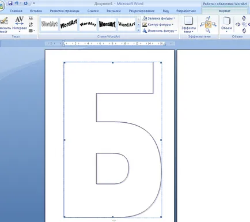Image resolution: width=250 pixels, height=222 pixels.
Task: Click the left-middle WordArt sizing handle
Action: click(65, 140)
